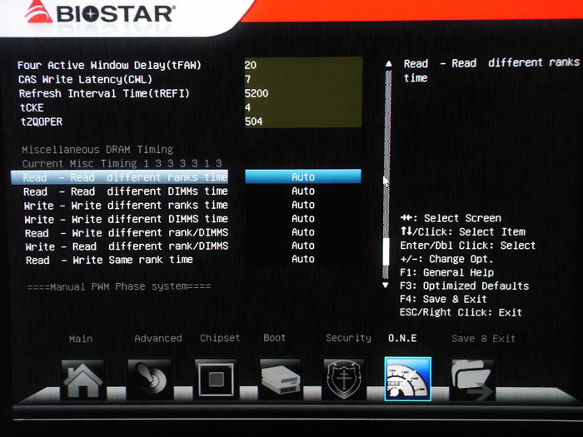Select the O.N.E speedometer icon
Screen dimensions: 583x437
[407, 380]
